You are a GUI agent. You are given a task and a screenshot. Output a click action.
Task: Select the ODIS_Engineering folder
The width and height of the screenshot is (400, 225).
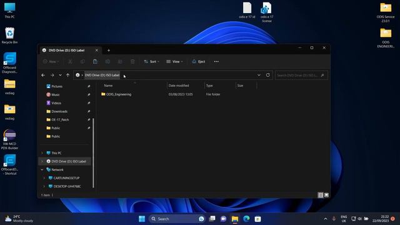click(116, 94)
